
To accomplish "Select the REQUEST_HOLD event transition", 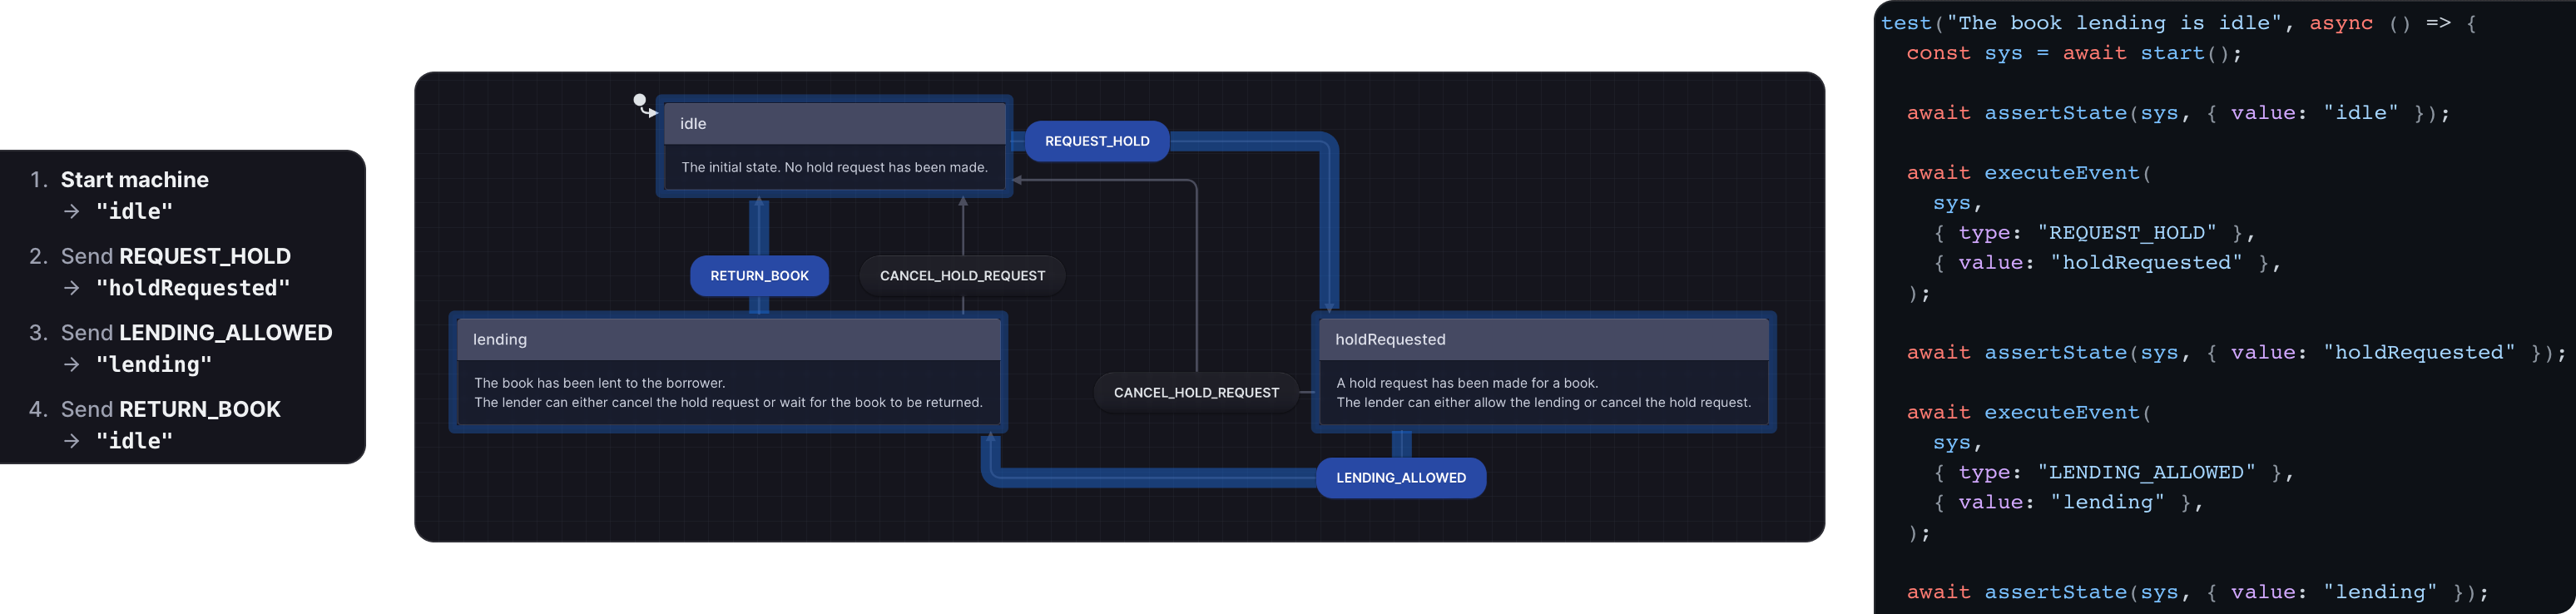I will (1096, 141).
